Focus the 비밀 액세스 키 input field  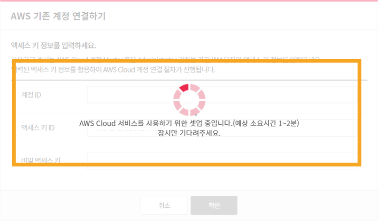[222, 161]
